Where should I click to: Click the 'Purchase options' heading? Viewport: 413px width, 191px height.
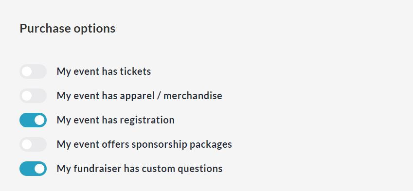coord(68,28)
